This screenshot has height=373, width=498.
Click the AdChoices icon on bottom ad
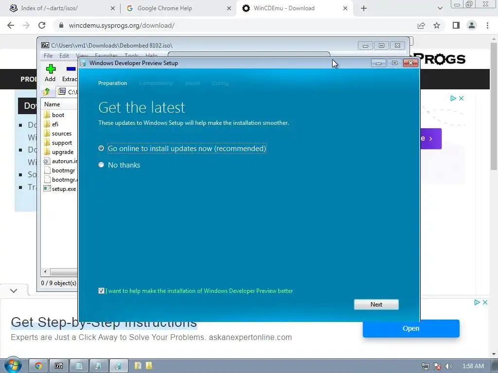(477, 302)
